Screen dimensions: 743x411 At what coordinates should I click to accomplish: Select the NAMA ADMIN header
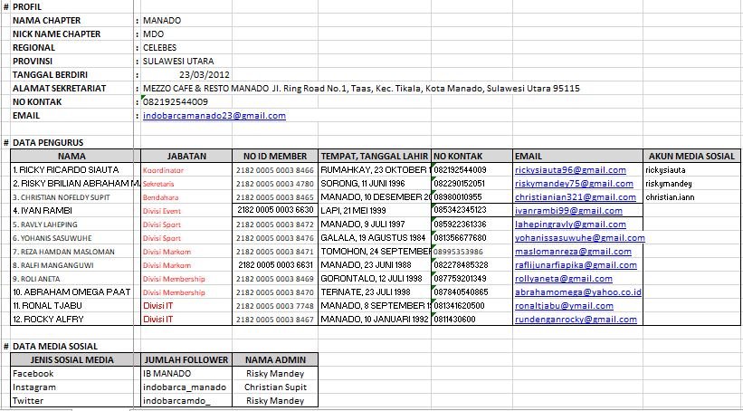275,359
